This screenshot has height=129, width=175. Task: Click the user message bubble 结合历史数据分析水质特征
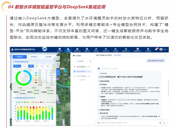coord(156,61)
